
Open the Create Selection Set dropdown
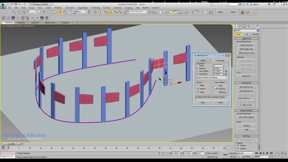coord(137,12)
